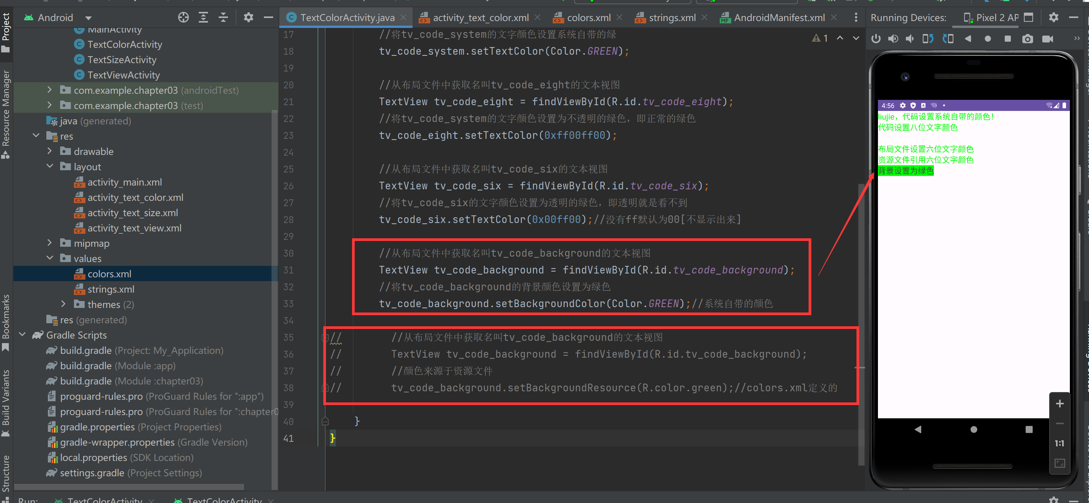The image size is (1089, 503).
Task: Go to previous highlighted error arrow
Action: [840, 38]
